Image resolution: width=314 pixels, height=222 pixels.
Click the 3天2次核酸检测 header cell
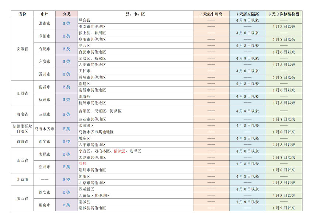[284, 14]
